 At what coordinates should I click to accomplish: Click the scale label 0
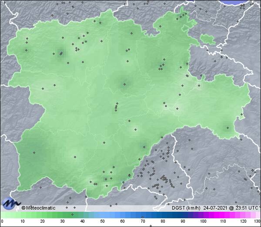coord(2,221)
